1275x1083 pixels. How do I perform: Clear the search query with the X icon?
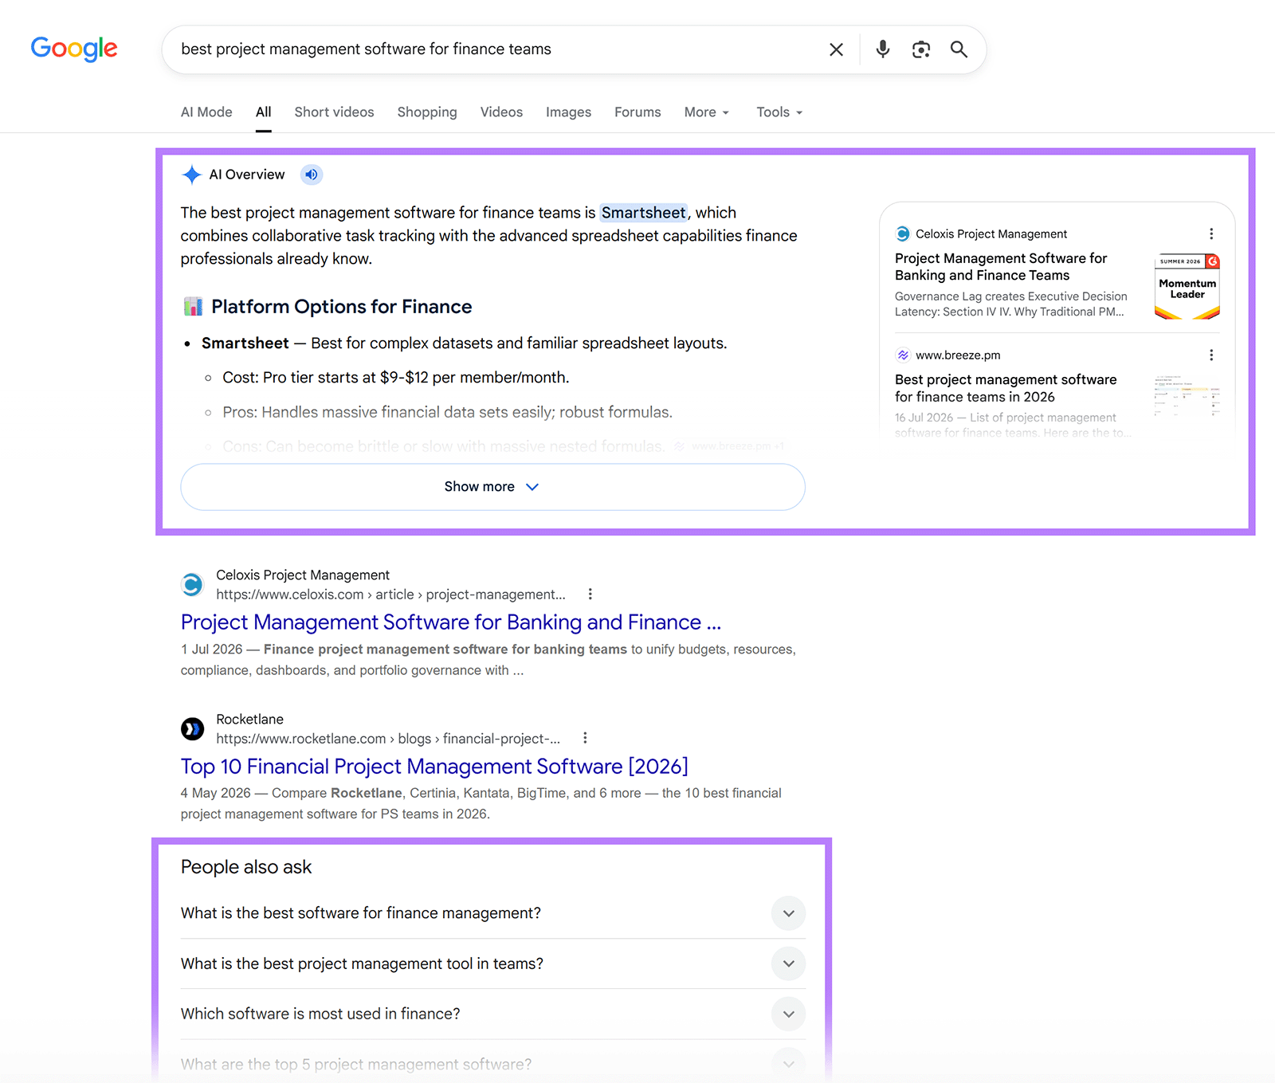(836, 49)
